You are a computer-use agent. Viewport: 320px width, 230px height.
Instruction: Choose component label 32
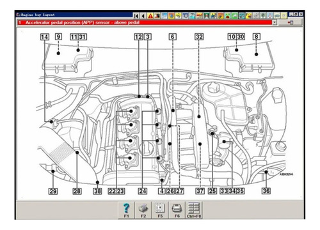199,37
